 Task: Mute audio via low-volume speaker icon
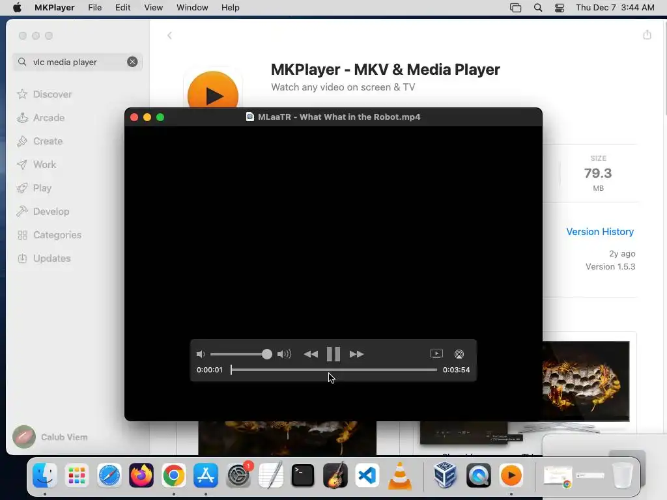point(201,354)
